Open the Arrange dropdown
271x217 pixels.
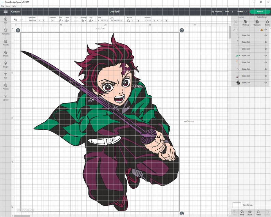coord(84,21)
